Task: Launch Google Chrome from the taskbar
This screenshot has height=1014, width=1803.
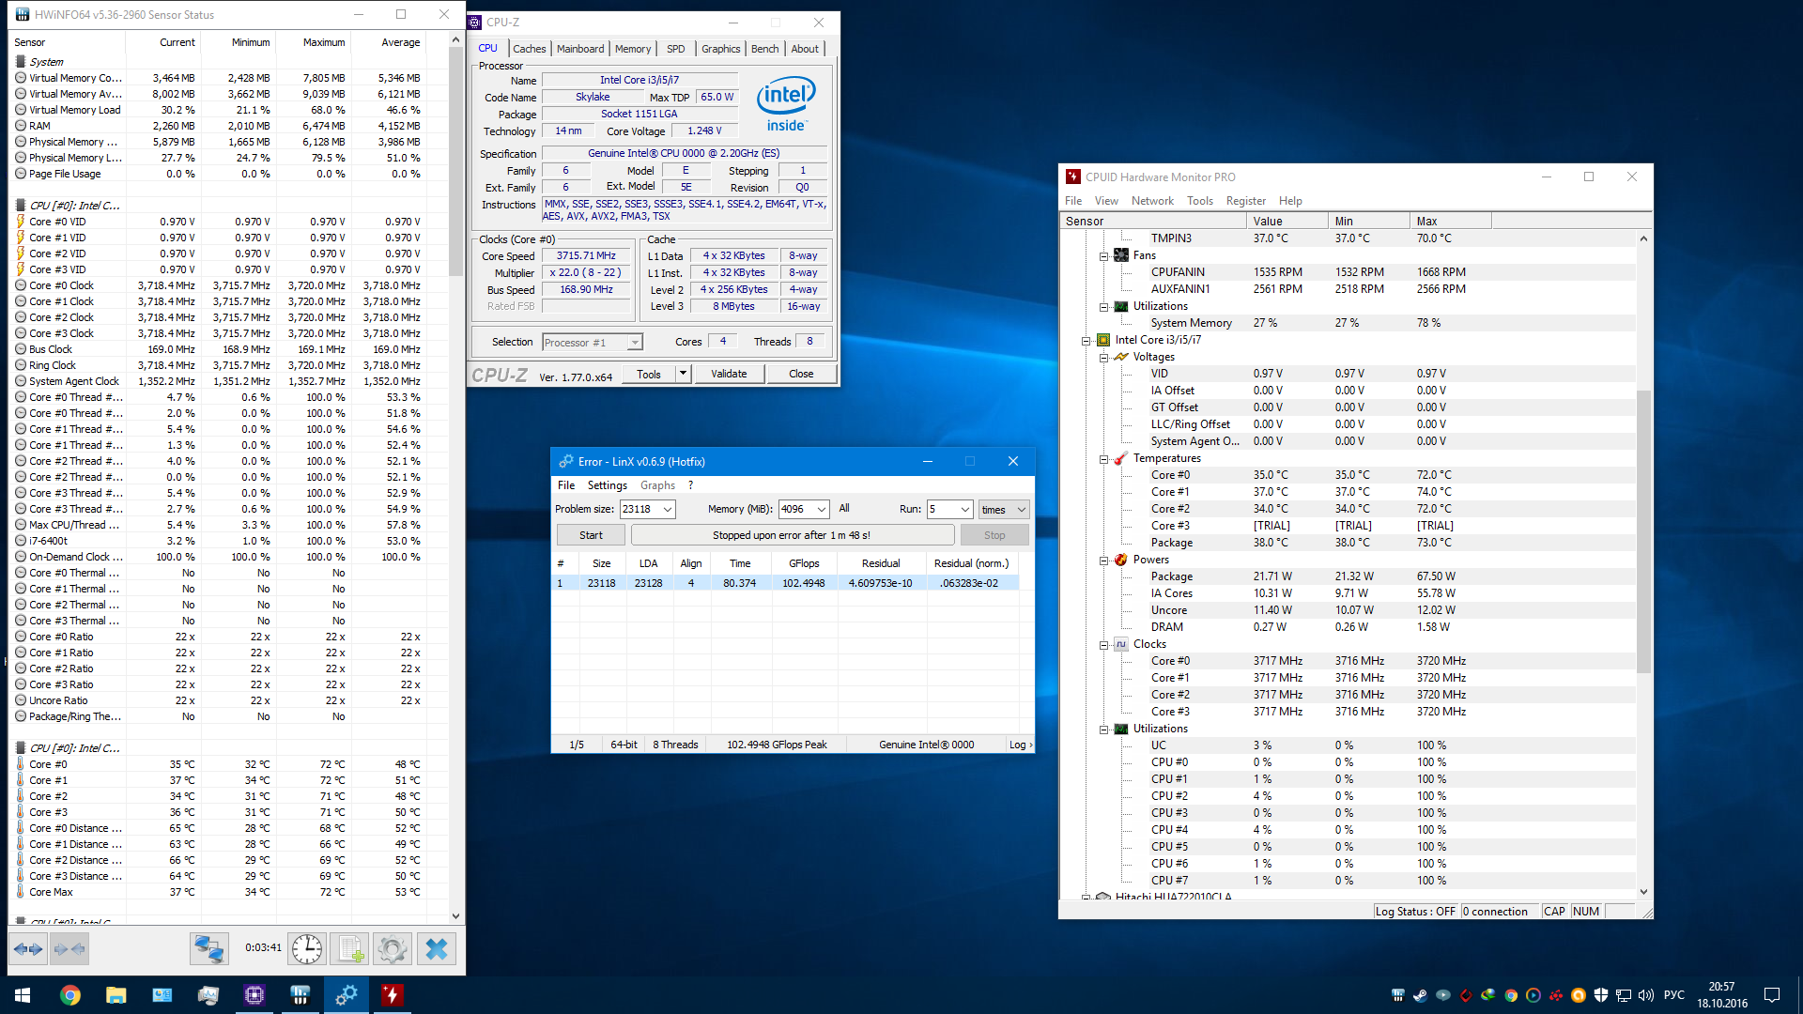Action: tap(70, 994)
